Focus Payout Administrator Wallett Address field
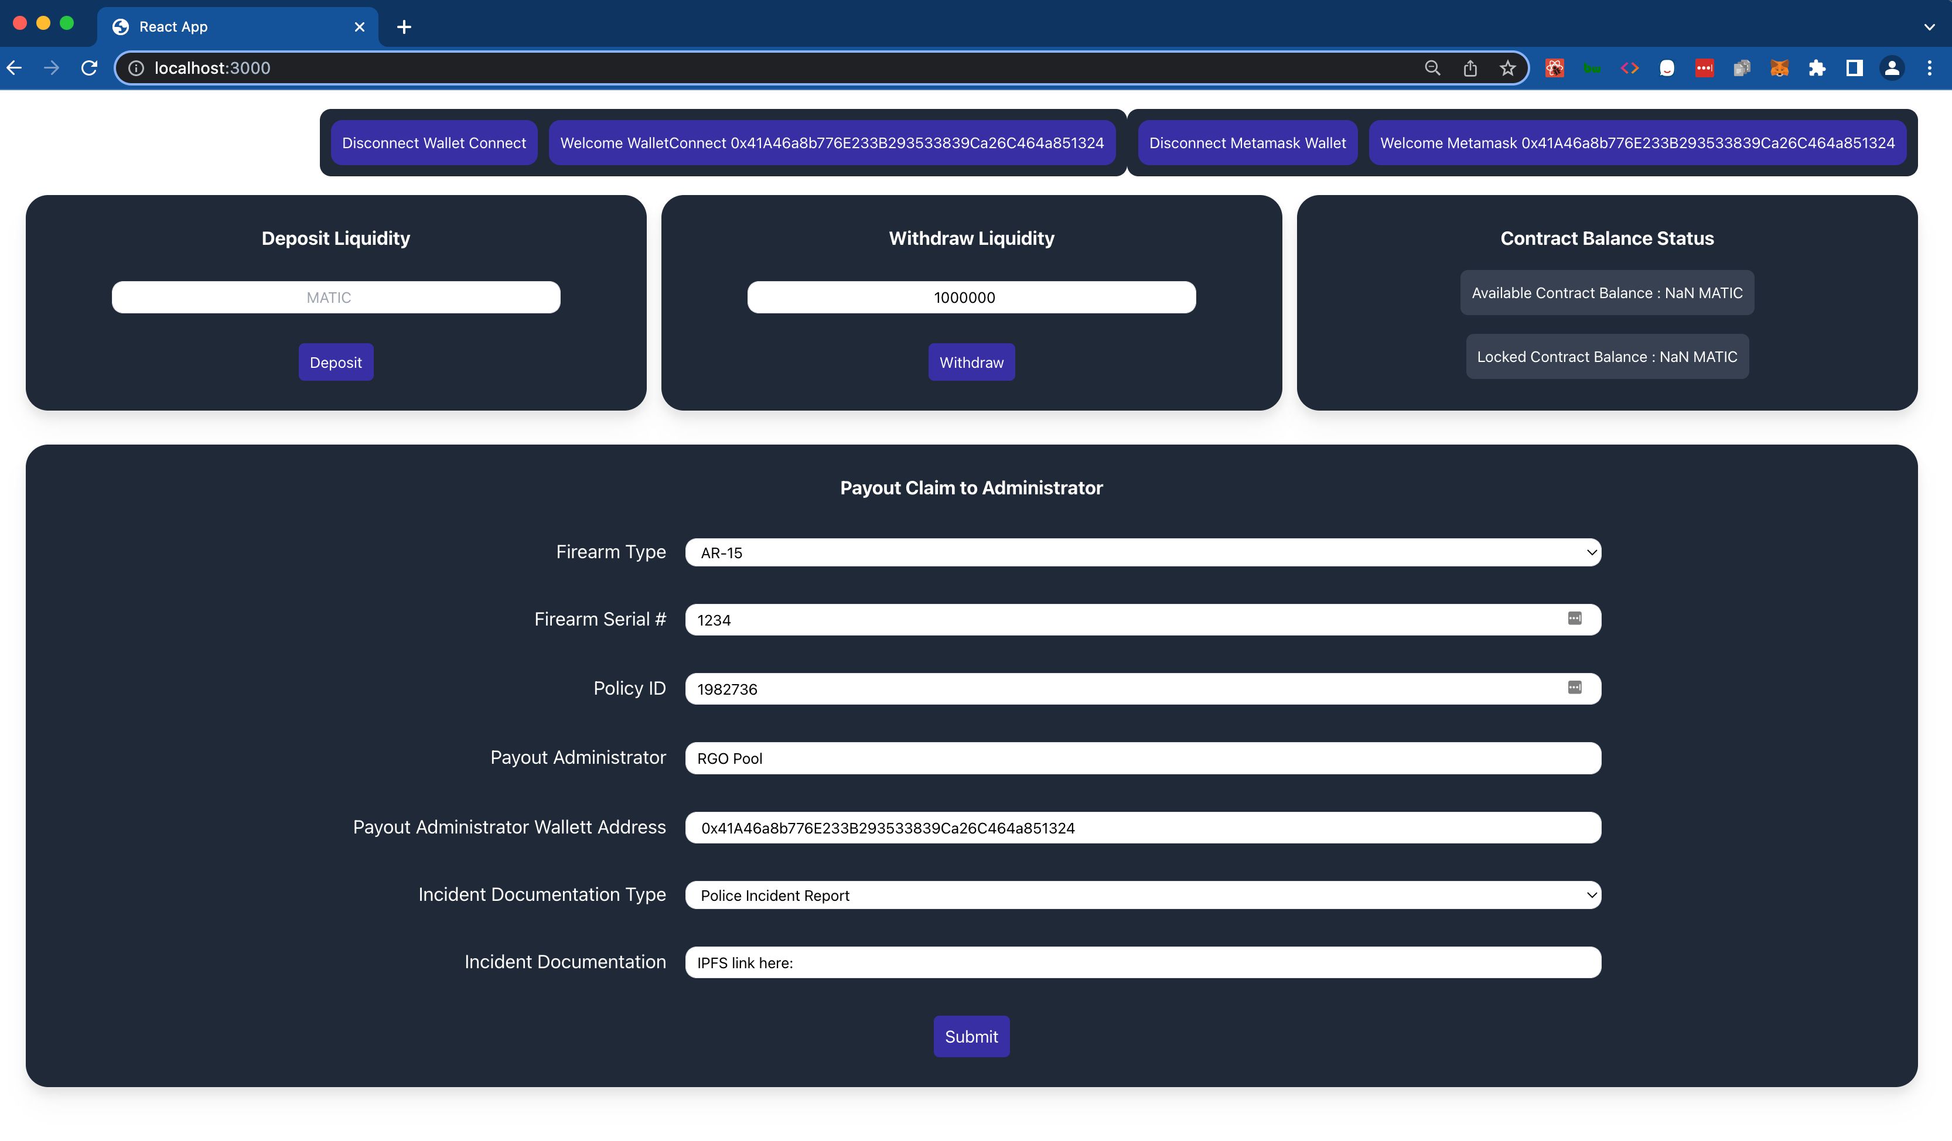1952x1141 pixels. pyautogui.click(x=1142, y=827)
